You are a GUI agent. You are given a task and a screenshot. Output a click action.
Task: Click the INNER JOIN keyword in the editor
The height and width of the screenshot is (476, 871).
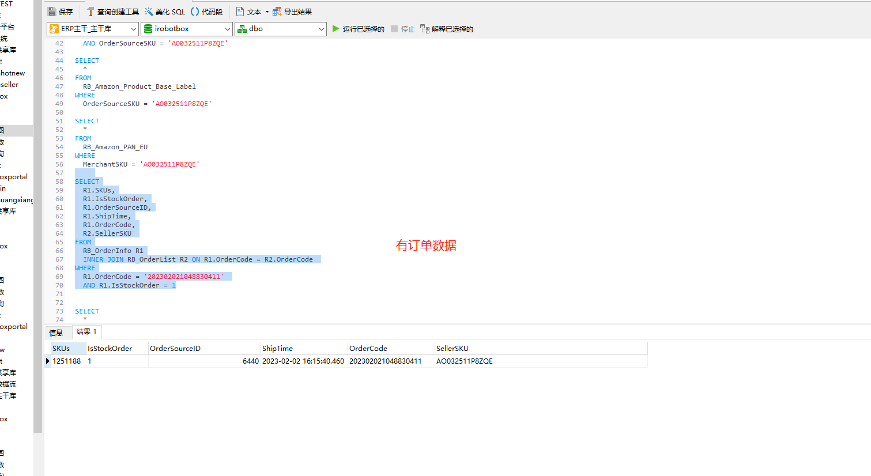103,259
